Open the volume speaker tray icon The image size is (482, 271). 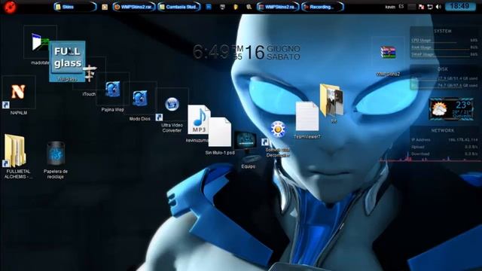[438, 7]
